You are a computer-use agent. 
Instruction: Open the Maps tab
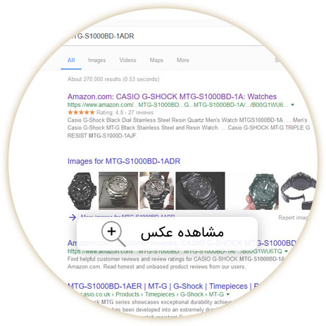coord(156,60)
